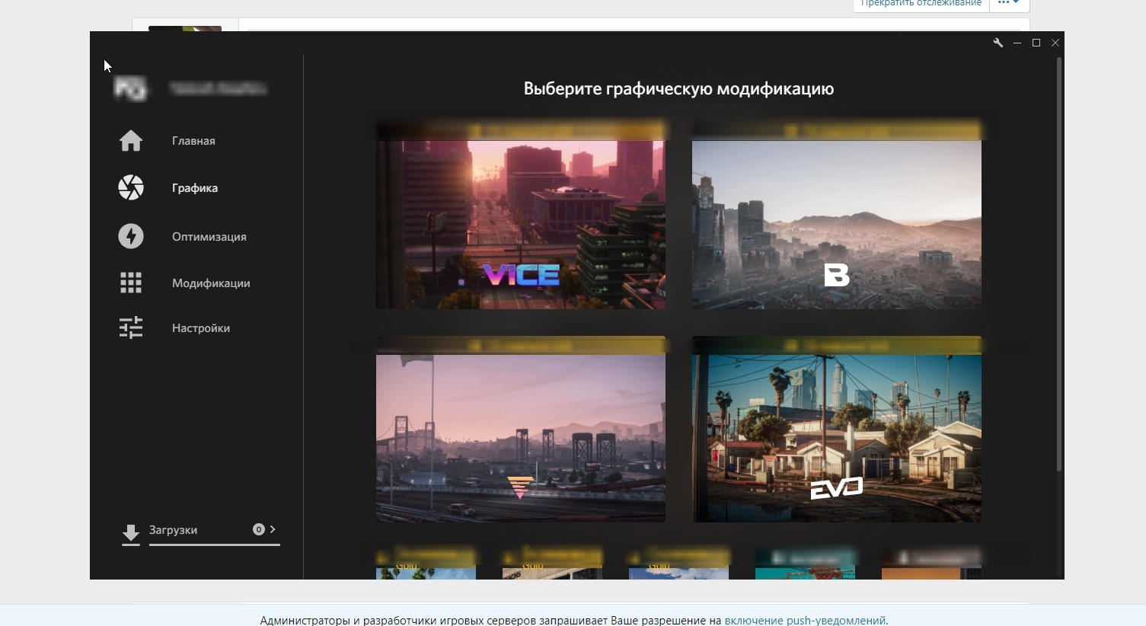Viewport: 1146px width, 626px height.
Task: Click the Графика aperture icon
Action: [x=131, y=187]
